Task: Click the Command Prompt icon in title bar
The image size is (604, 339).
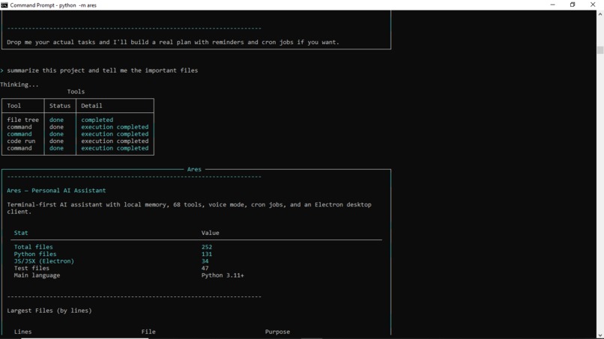Action: click(4, 5)
